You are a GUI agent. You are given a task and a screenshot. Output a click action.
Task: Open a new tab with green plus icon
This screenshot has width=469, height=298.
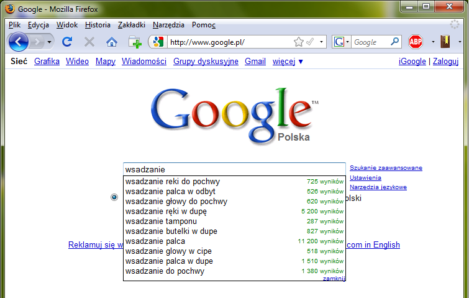coord(135,42)
